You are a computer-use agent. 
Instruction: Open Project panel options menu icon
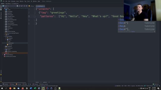tap(24, 6)
